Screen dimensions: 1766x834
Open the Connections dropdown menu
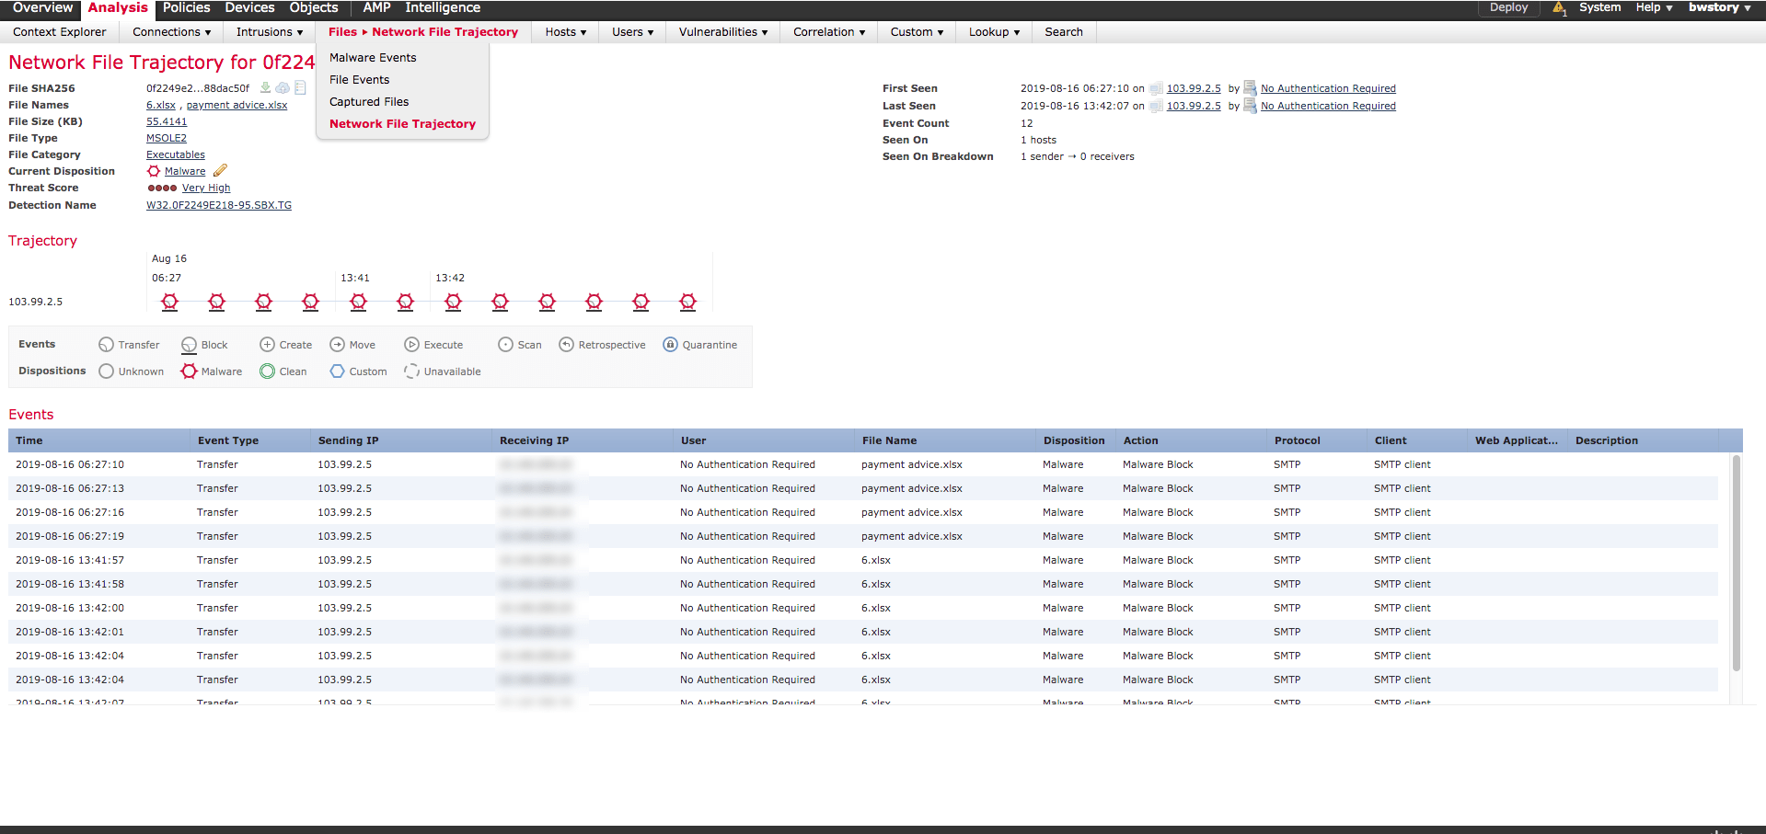[x=171, y=32]
